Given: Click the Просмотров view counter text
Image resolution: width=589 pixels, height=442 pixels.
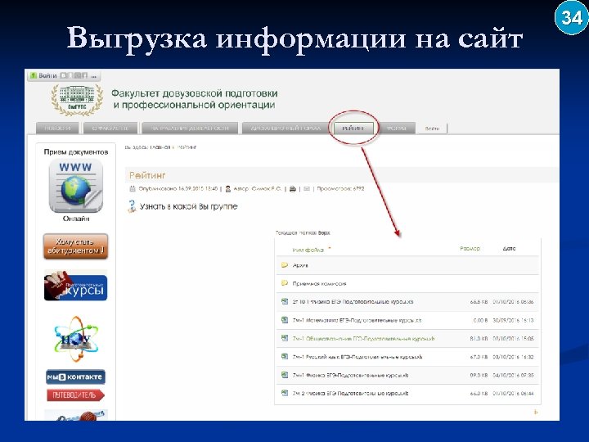Looking at the screenshot, I should tap(340, 189).
